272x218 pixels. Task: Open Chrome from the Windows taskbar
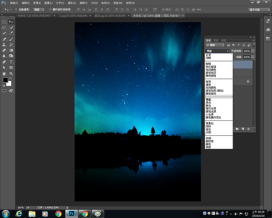(58, 213)
